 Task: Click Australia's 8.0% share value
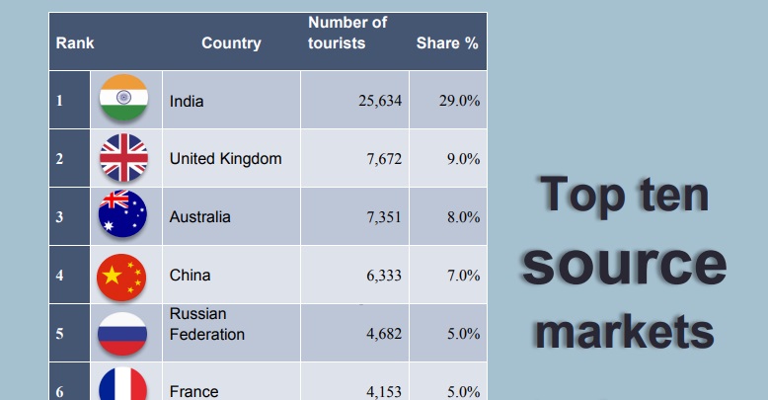pyautogui.click(x=462, y=216)
